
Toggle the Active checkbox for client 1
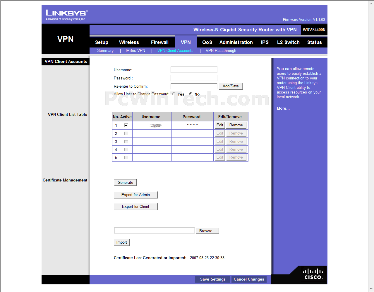[x=126, y=125]
